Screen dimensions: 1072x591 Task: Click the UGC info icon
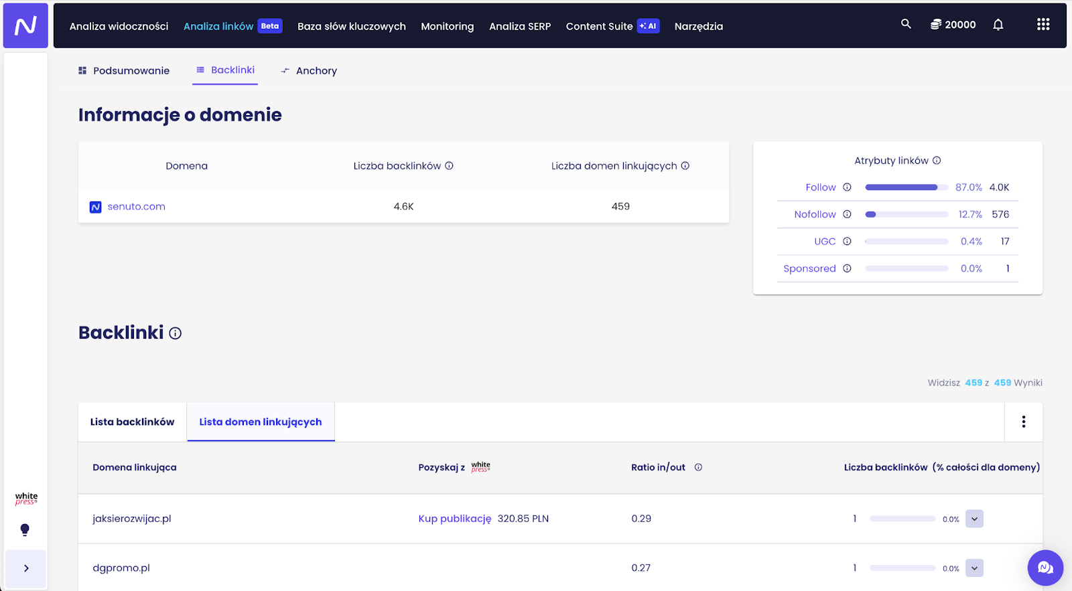click(847, 242)
